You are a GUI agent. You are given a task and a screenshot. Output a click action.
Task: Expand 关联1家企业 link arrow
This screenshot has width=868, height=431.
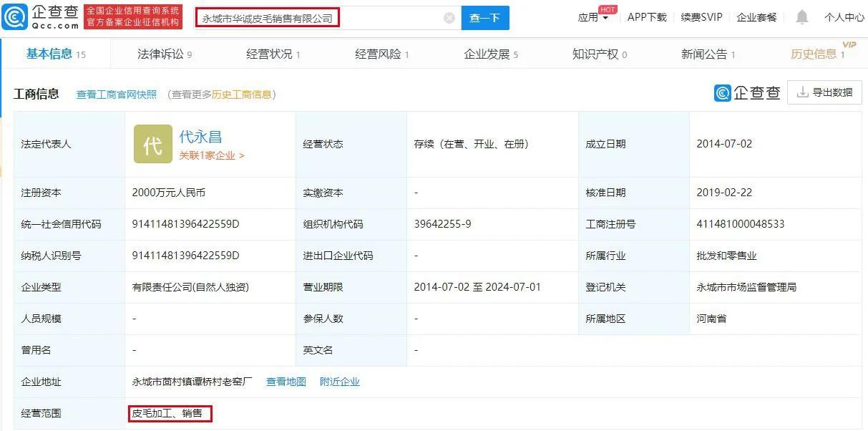click(212, 155)
